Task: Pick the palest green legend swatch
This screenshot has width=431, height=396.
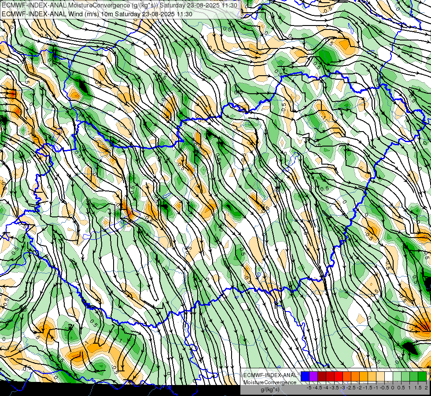Action: tap(397, 376)
